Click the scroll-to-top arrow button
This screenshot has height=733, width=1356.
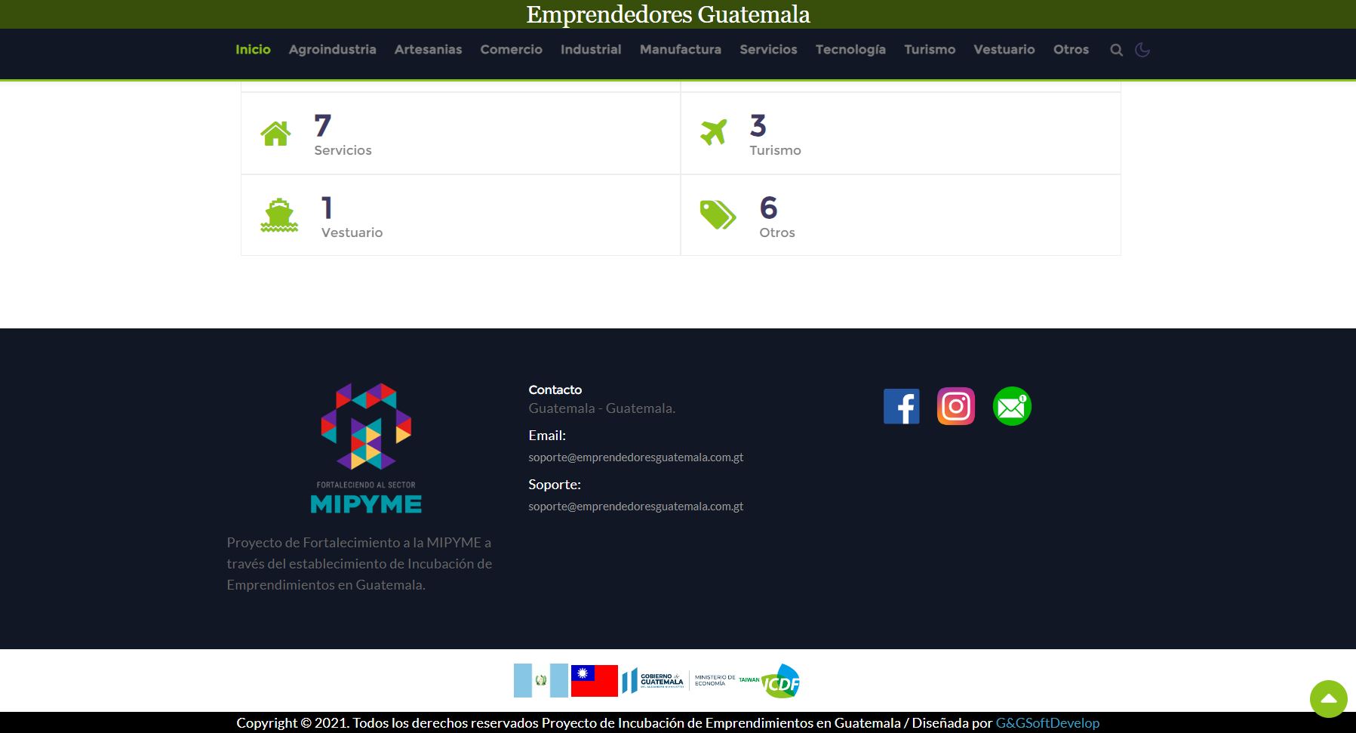[x=1328, y=698]
